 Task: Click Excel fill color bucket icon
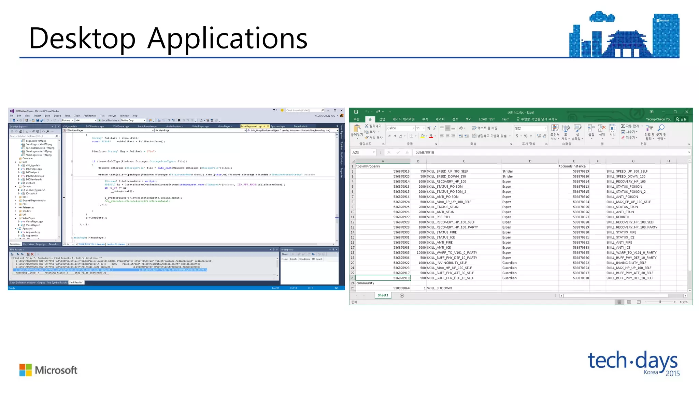point(423,136)
